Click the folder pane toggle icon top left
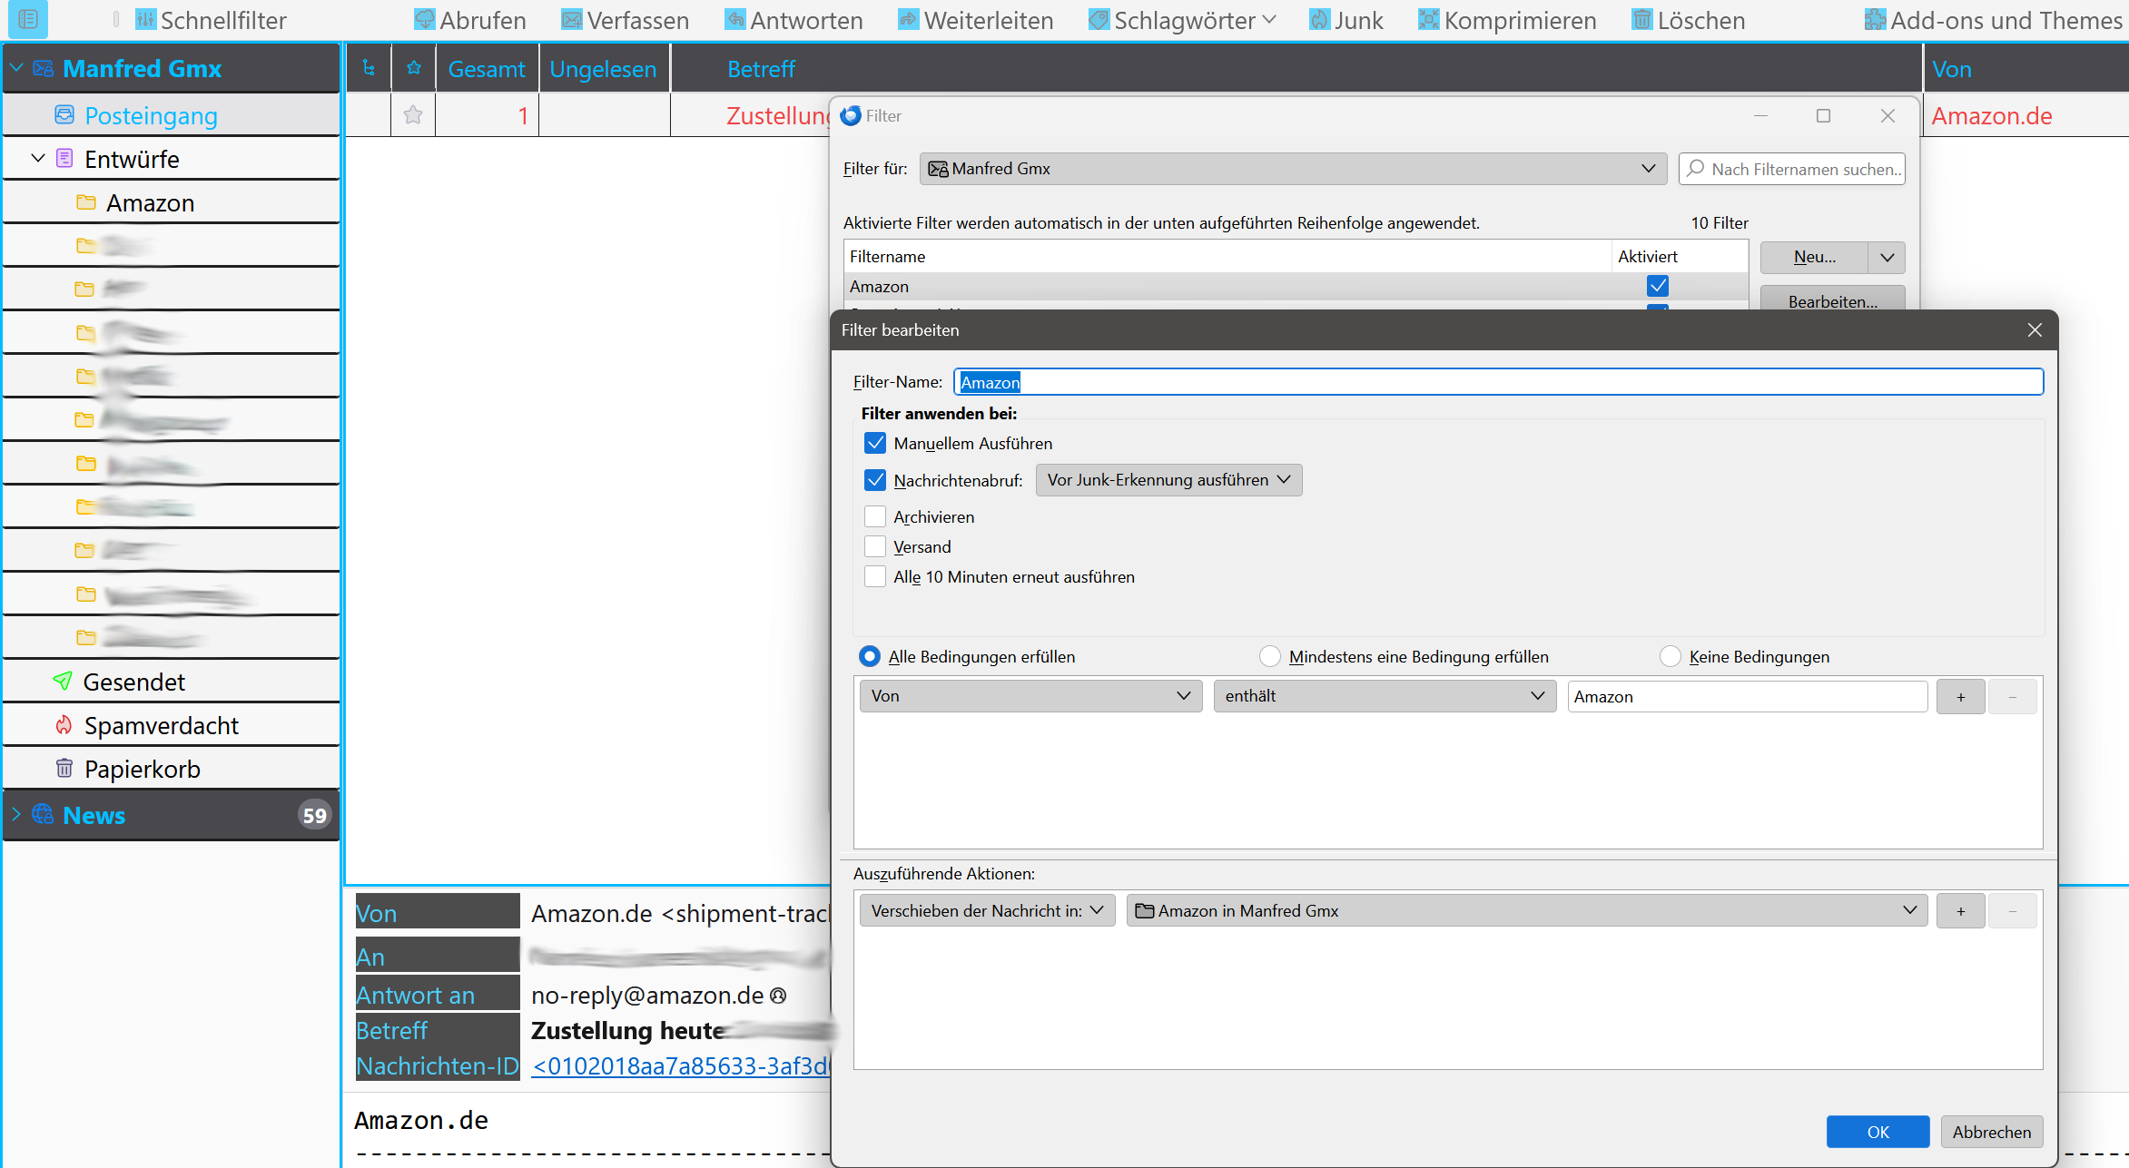The width and height of the screenshot is (2129, 1168). click(28, 19)
